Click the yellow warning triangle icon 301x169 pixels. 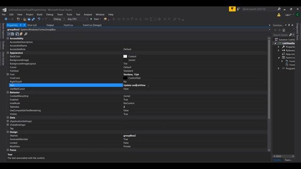coord(279,15)
